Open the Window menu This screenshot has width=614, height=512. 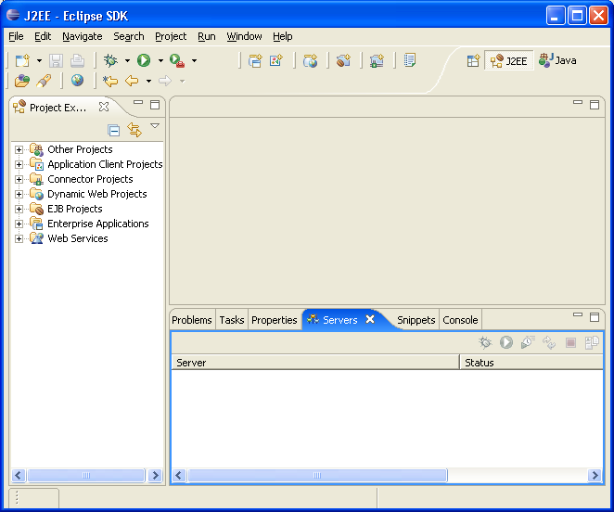(244, 36)
